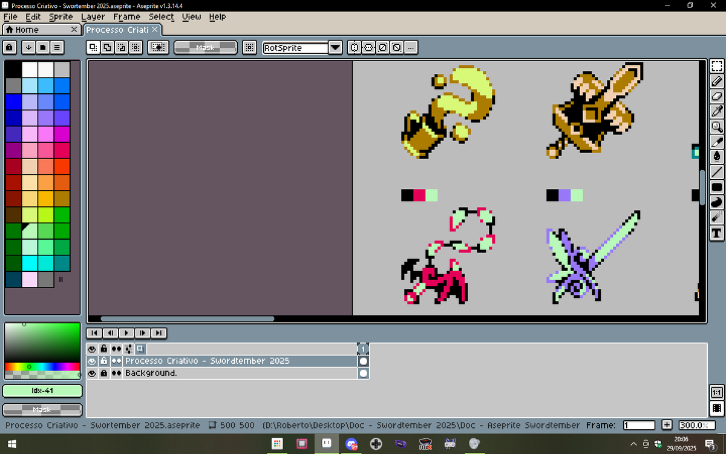Screen dimensions: 726x454
Task: Go to last frame button
Action: coord(159,333)
